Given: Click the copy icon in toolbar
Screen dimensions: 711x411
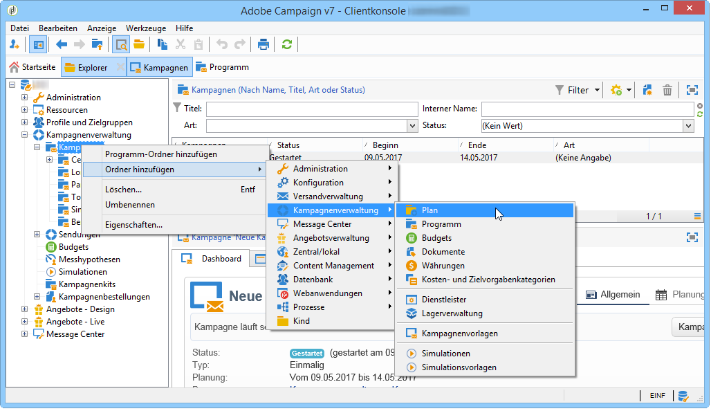Looking at the screenshot, I should (x=163, y=44).
